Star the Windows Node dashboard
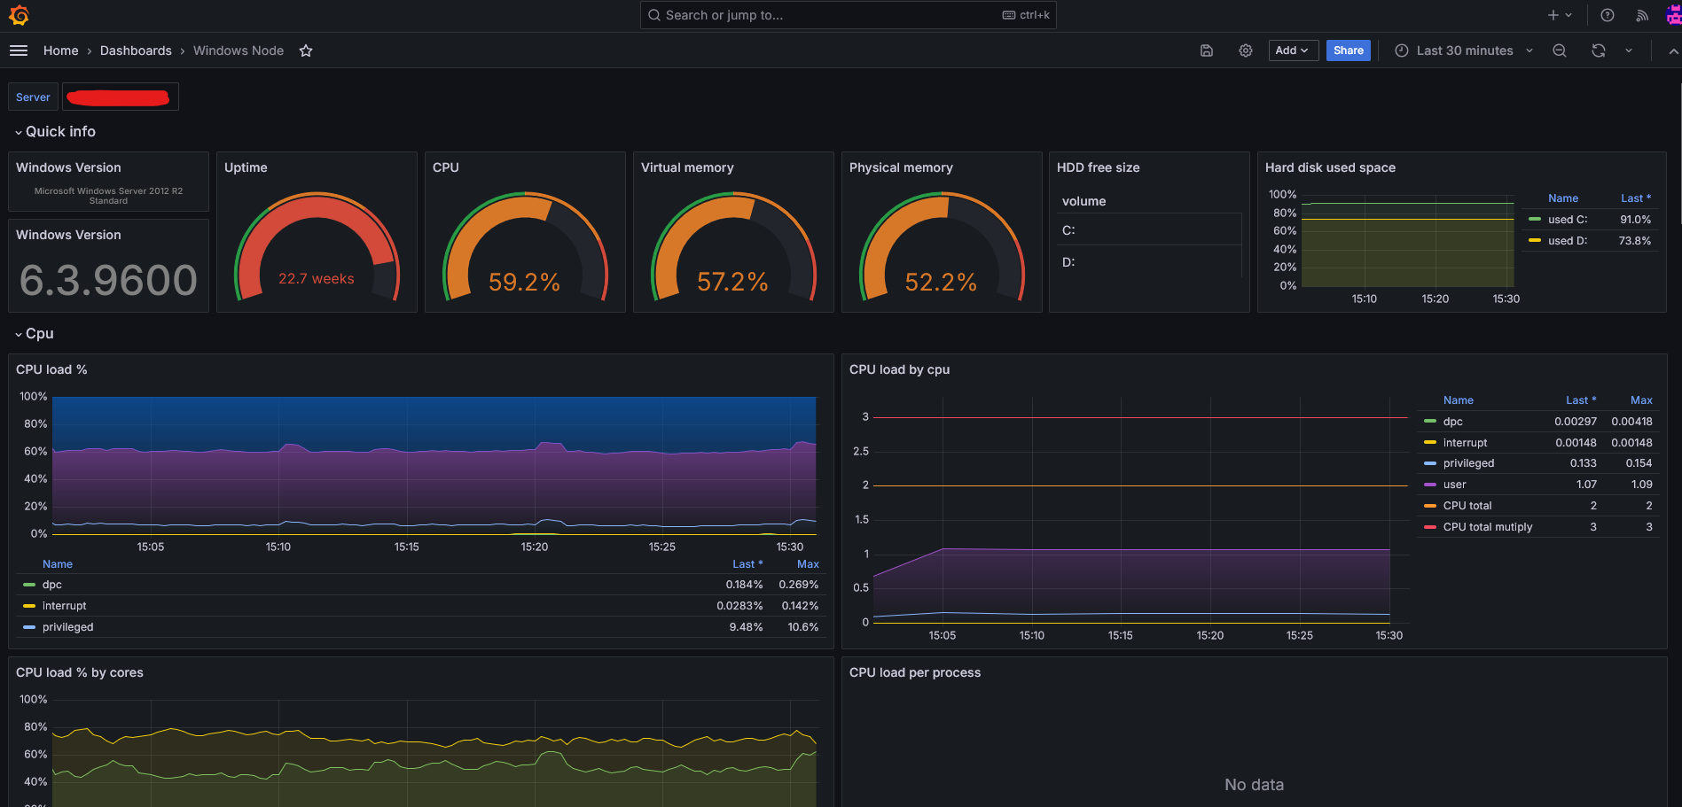The height and width of the screenshot is (807, 1682). coord(306,50)
